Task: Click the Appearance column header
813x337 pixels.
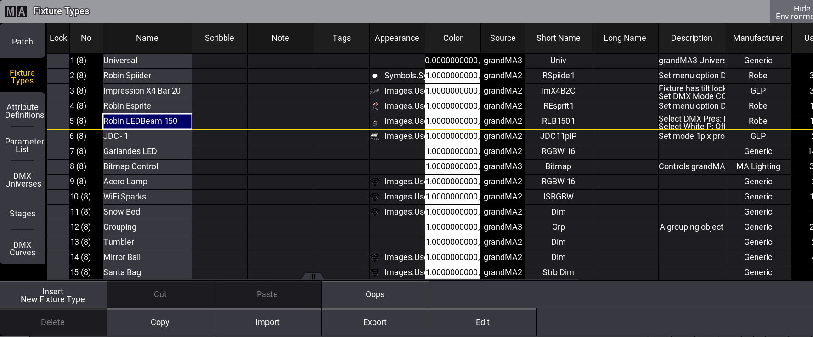Action: point(397,38)
